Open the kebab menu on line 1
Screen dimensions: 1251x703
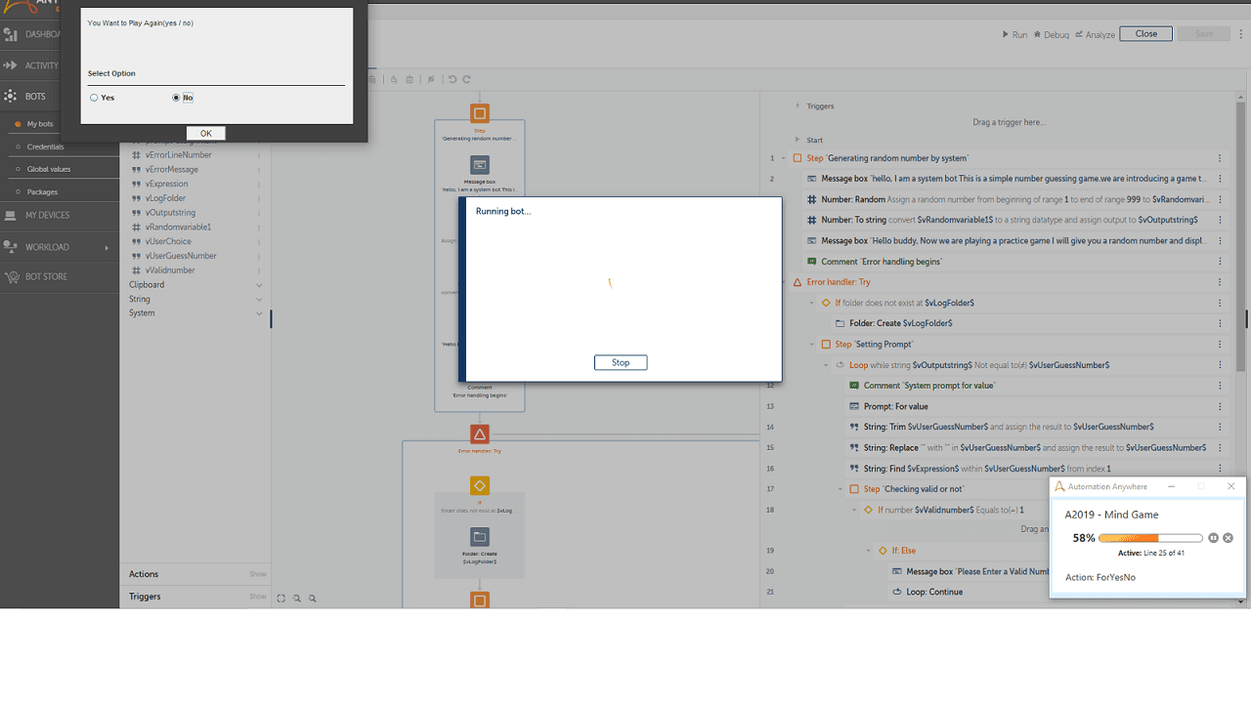[1220, 158]
